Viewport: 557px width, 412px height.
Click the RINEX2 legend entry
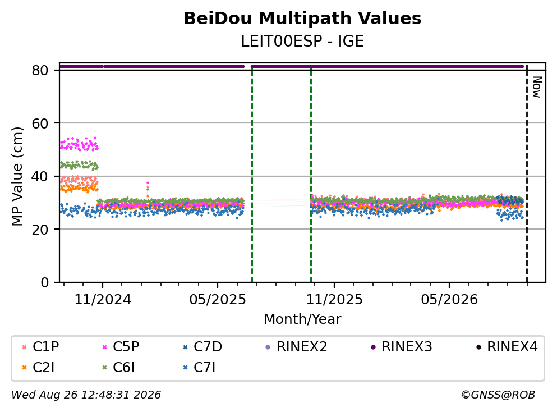click(x=297, y=346)
